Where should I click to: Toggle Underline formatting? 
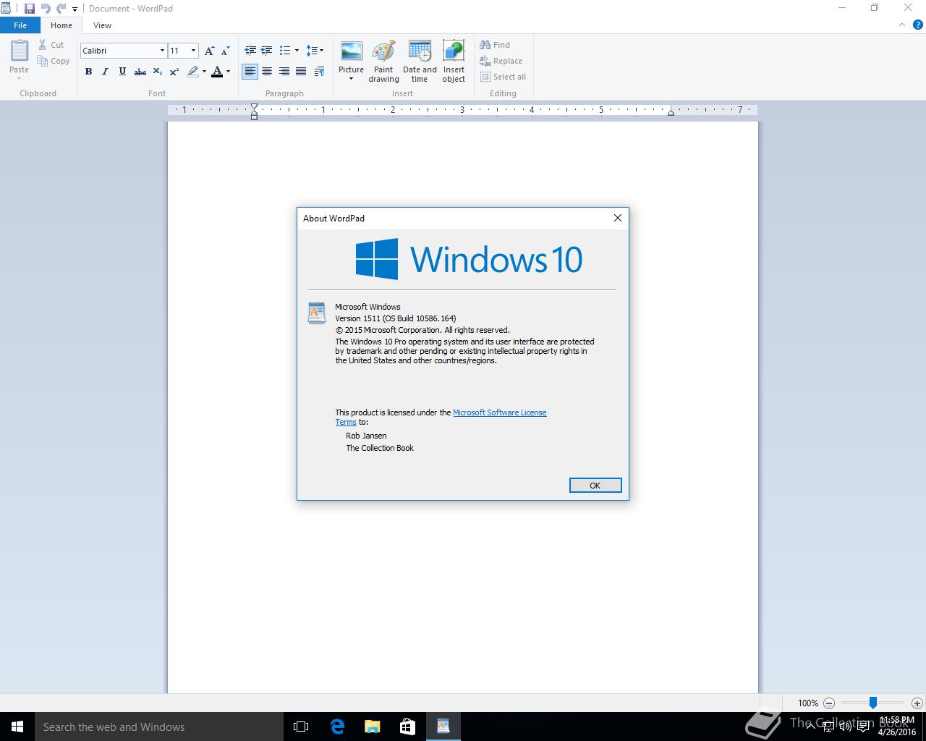pos(122,72)
